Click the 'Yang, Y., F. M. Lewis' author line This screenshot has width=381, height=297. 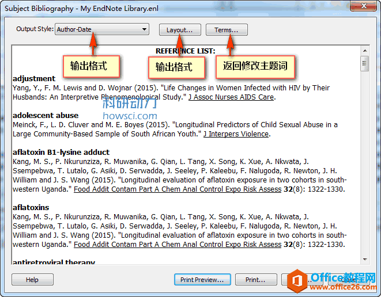point(171,88)
